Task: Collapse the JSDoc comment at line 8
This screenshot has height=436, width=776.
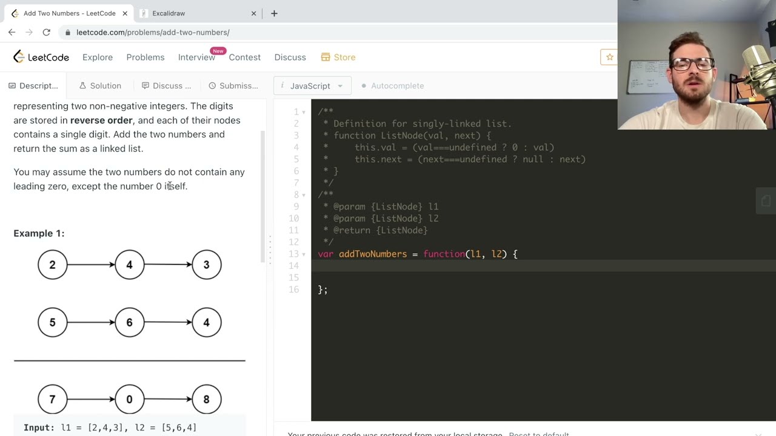Action: click(x=304, y=195)
